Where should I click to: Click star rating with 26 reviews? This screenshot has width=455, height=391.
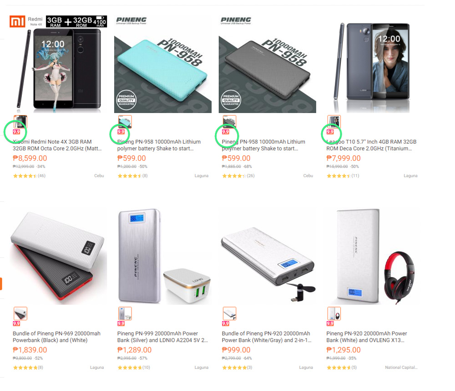point(238,175)
